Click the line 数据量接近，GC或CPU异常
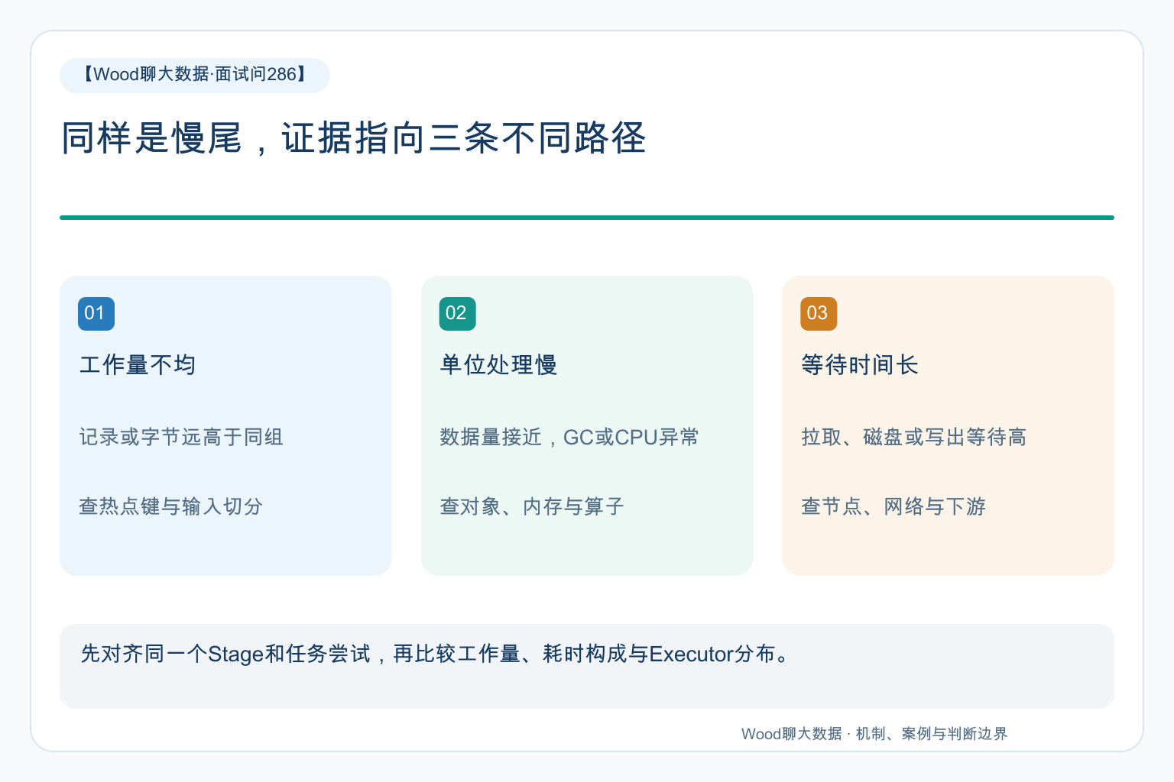Viewport: 1174px width, 782px height. click(569, 437)
